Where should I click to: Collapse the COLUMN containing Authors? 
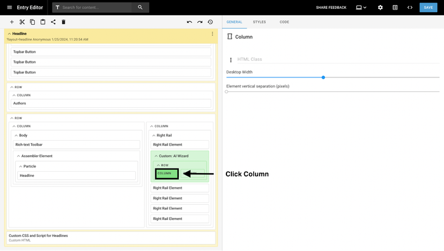[14, 95]
